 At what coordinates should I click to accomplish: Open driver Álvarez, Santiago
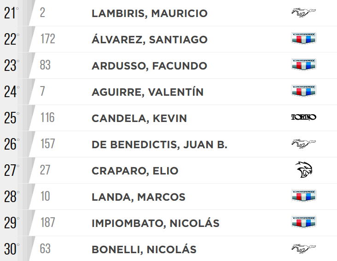(x=150, y=40)
